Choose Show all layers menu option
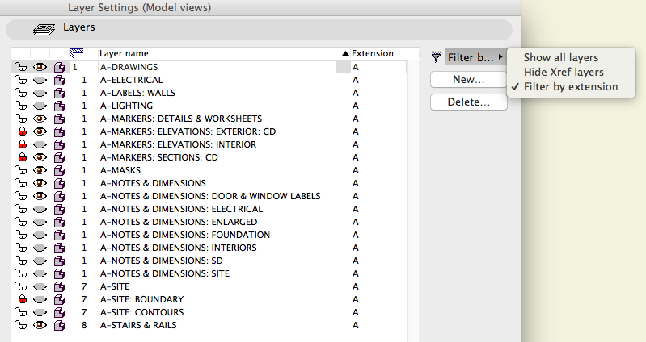Screen dimensions: 646x342 [560, 57]
